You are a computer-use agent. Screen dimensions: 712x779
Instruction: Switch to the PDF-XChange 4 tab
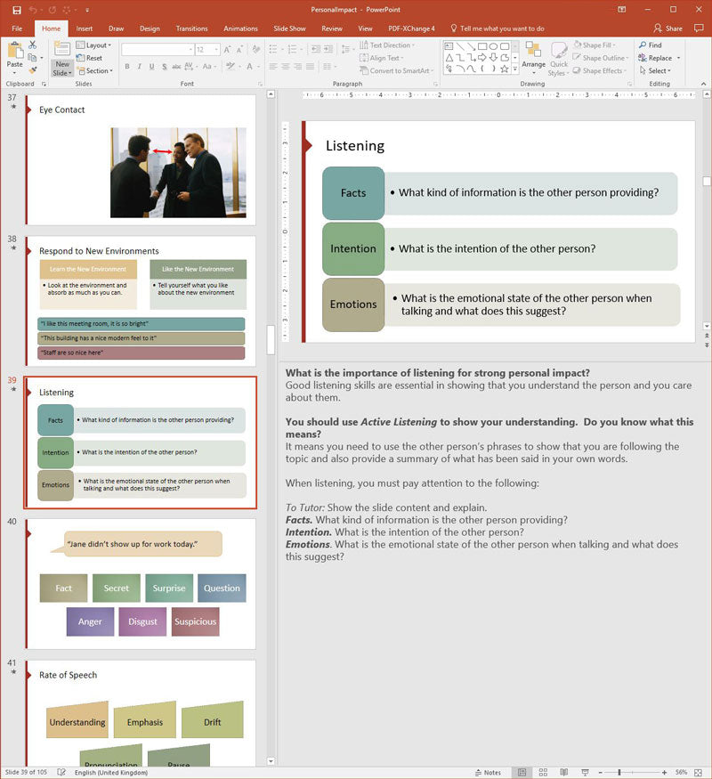pyautogui.click(x=411, y=28)
